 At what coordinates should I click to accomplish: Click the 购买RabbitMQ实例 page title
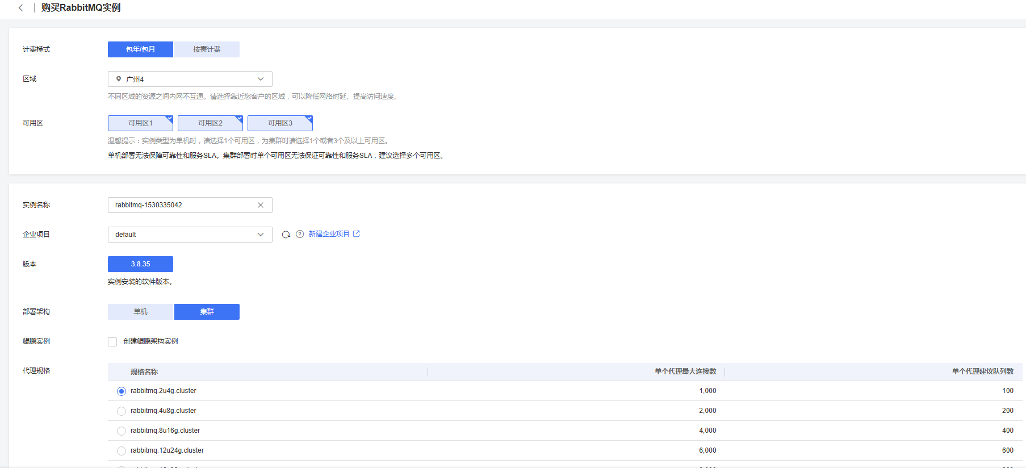81,8
